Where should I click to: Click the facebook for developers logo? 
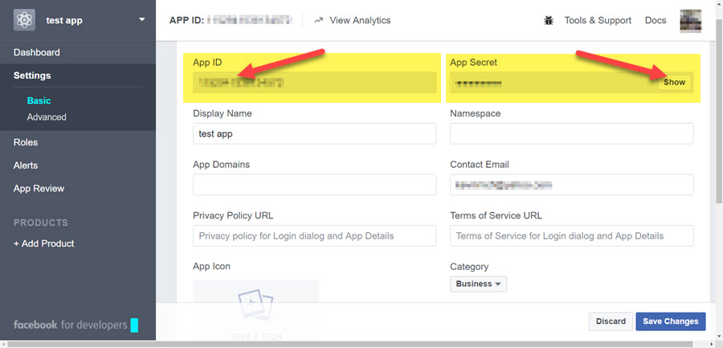coord(76,325)
